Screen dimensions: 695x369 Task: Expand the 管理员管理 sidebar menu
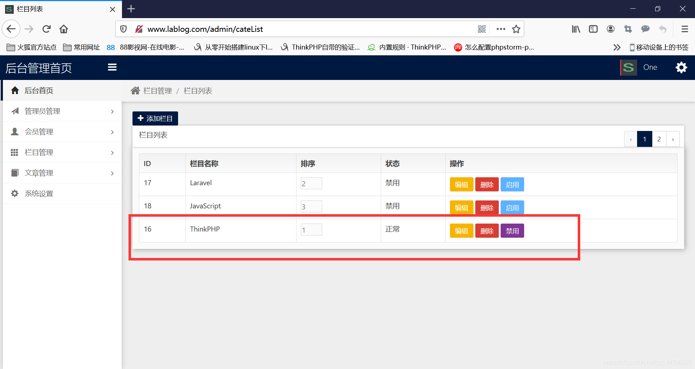tap(62, 111)
